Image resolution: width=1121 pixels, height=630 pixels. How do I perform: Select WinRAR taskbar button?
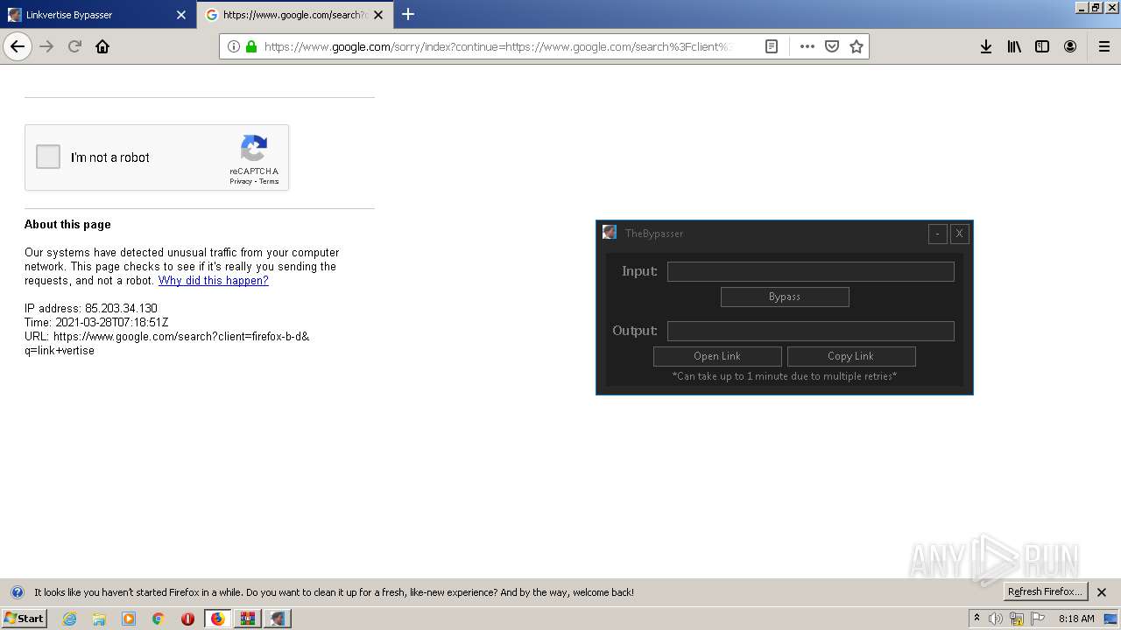point(247,619)
